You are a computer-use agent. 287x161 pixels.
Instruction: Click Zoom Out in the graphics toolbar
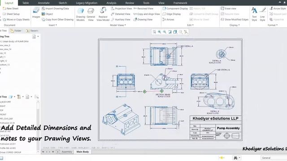click(165, 32)
